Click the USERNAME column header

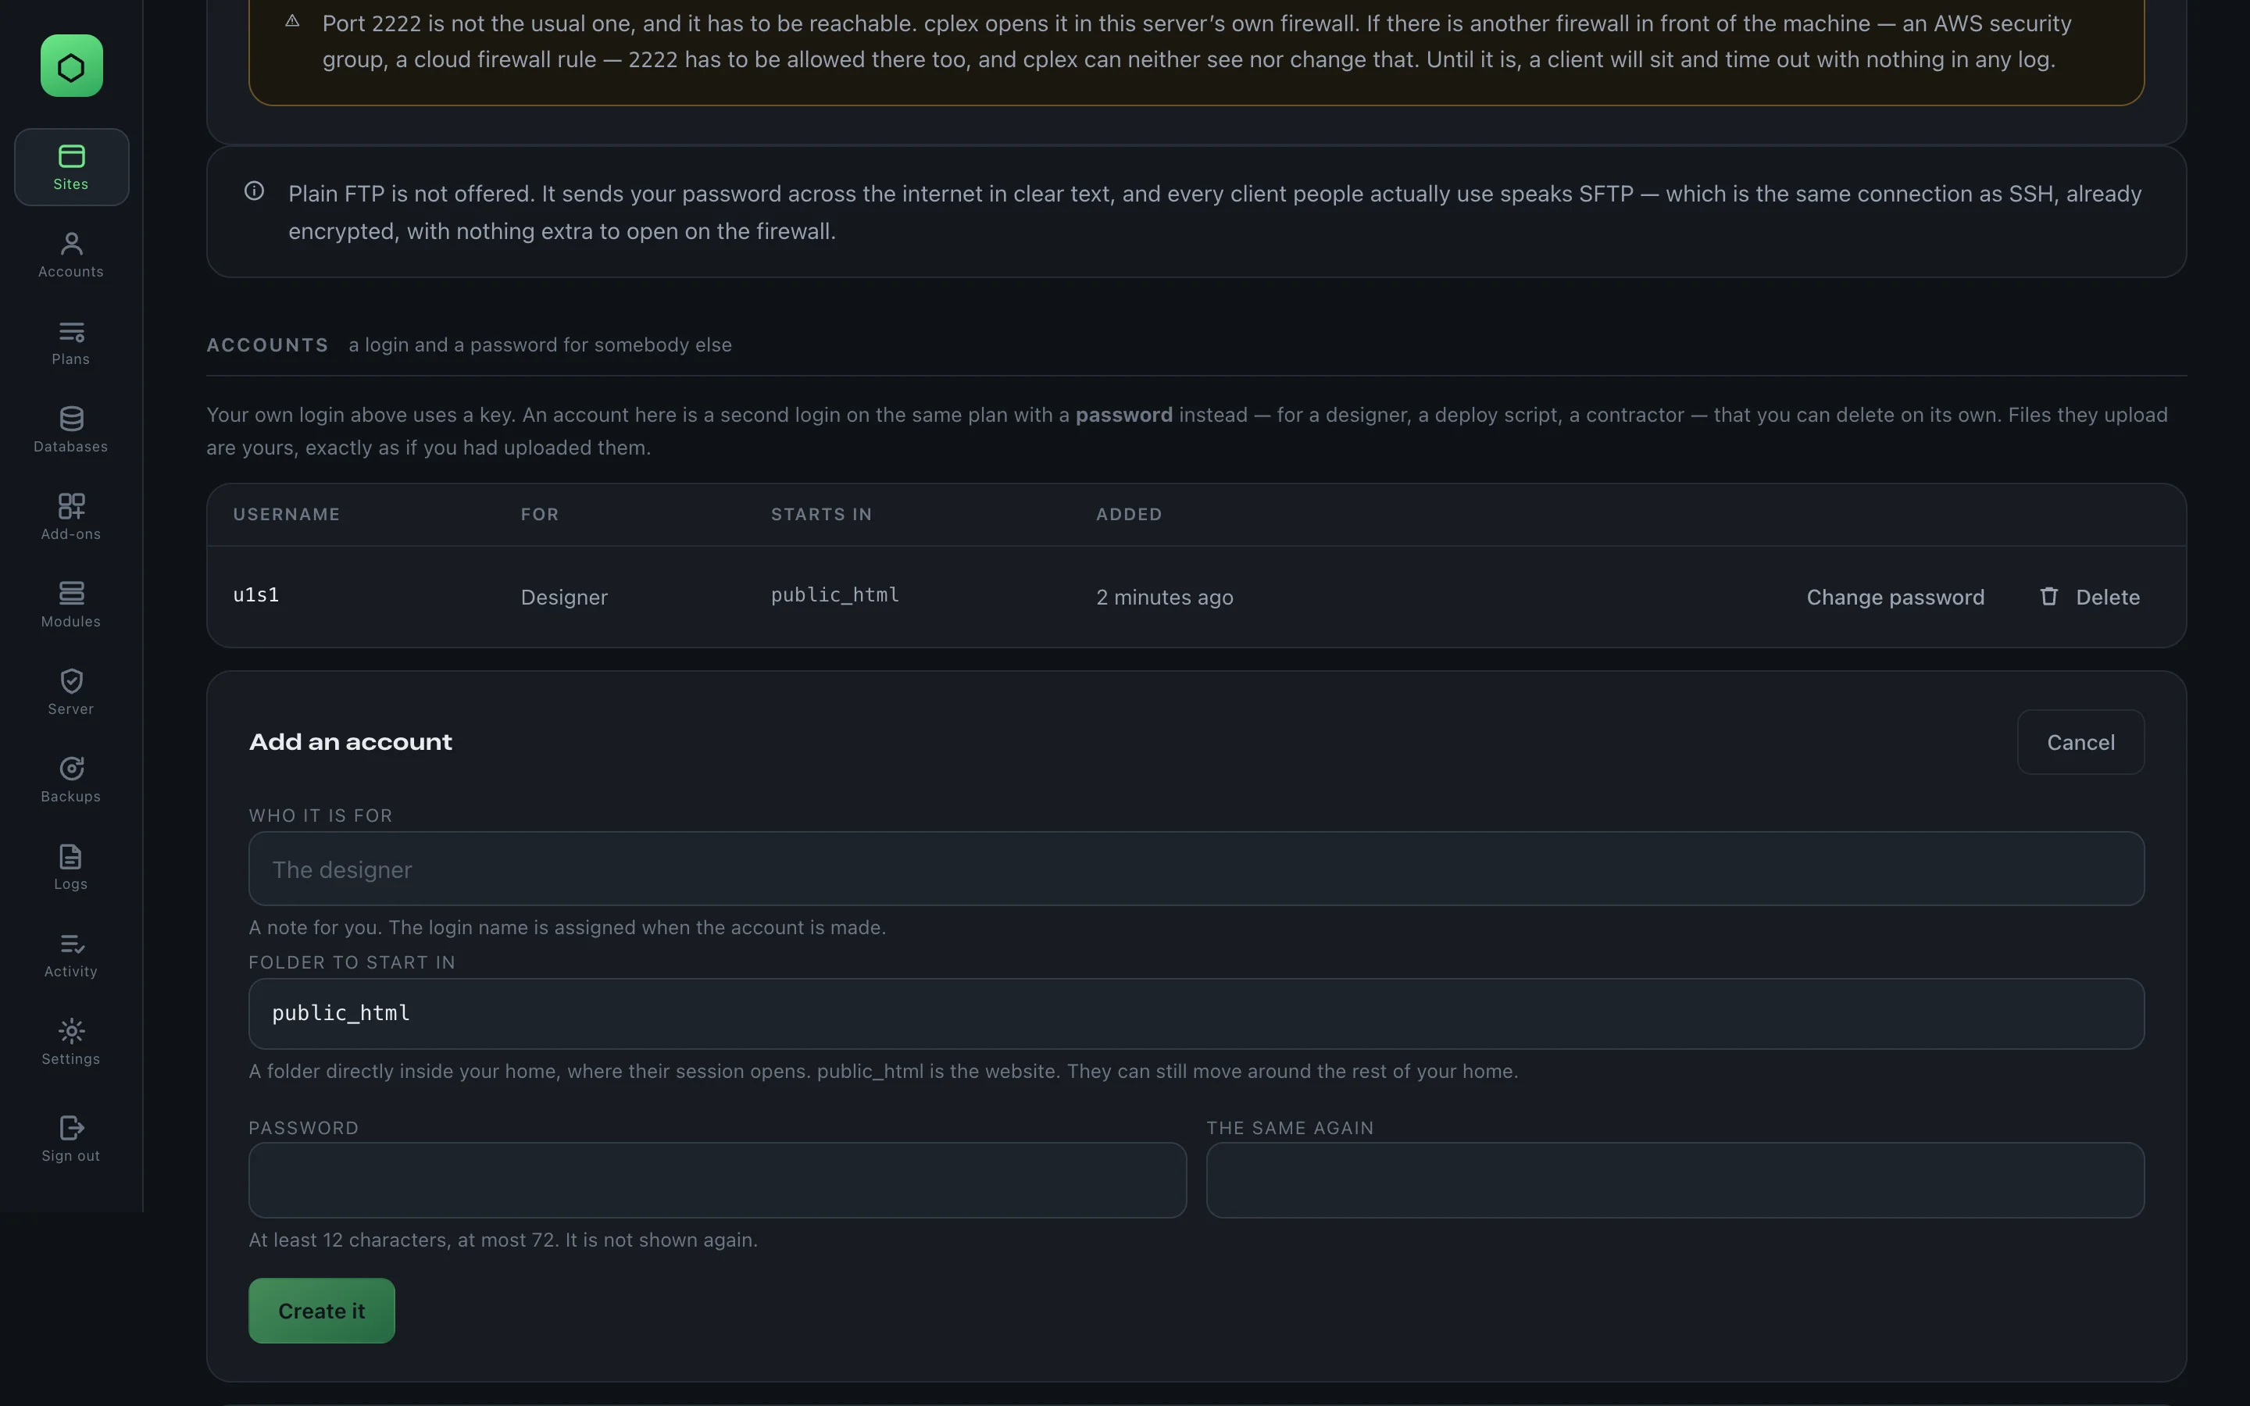pyautogui.click(x=287, y=514)
